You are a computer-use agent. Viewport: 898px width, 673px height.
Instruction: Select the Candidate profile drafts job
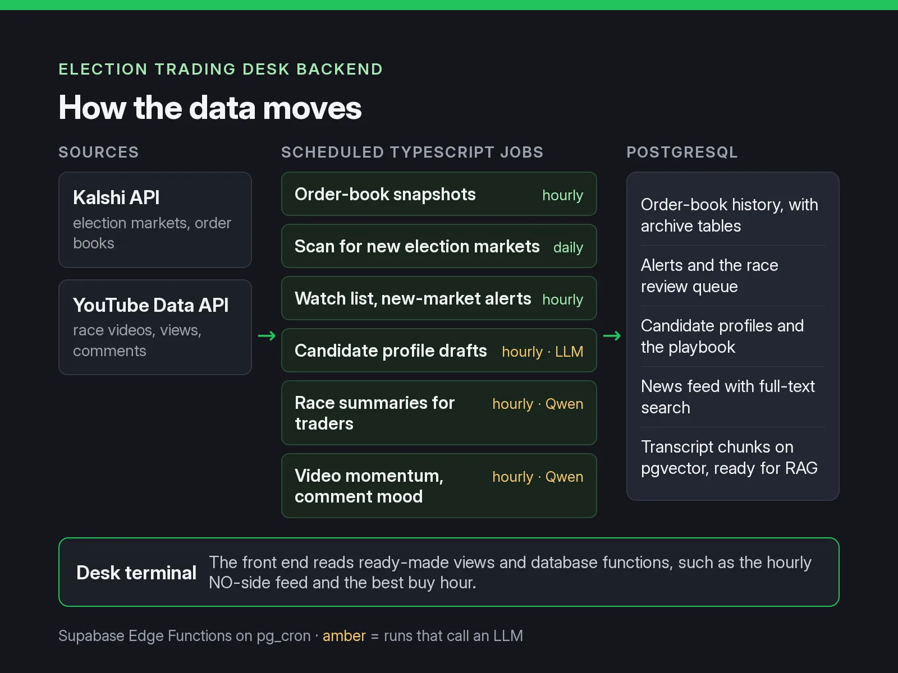pos(439,351)
